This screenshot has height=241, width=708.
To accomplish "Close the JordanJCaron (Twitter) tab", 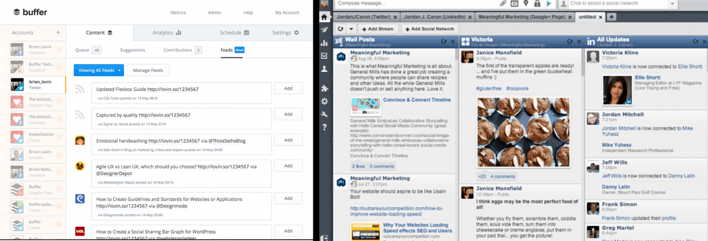I will tap(395, 17).
